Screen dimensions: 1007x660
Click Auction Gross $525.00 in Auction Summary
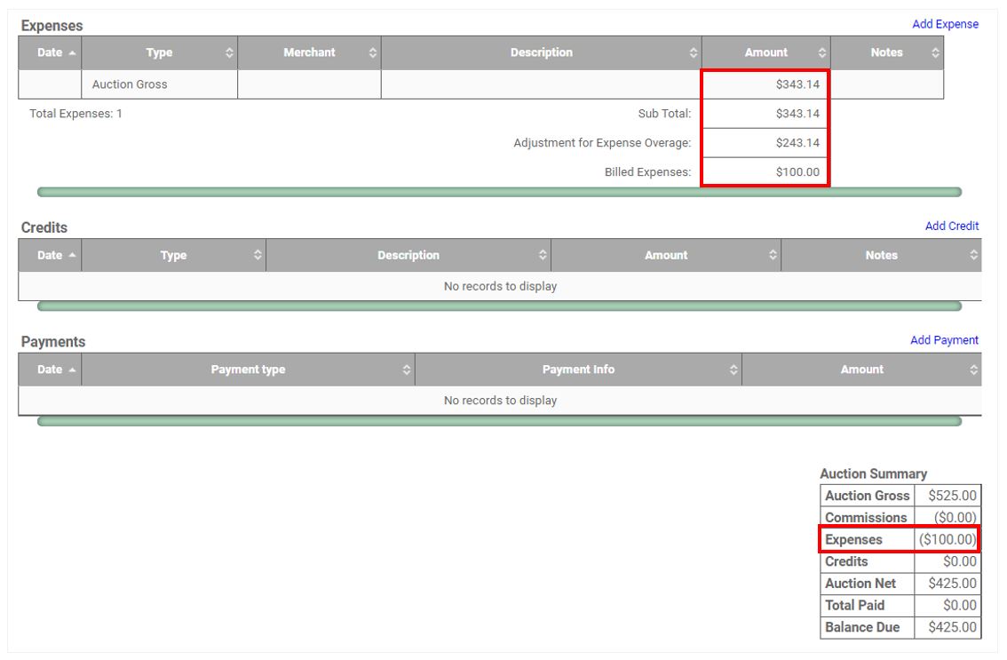click(900, 496)
